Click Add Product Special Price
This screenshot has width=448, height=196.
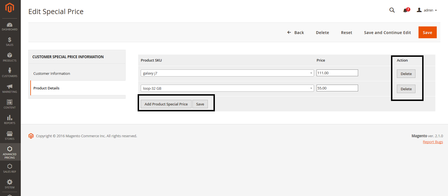(166, 104)
